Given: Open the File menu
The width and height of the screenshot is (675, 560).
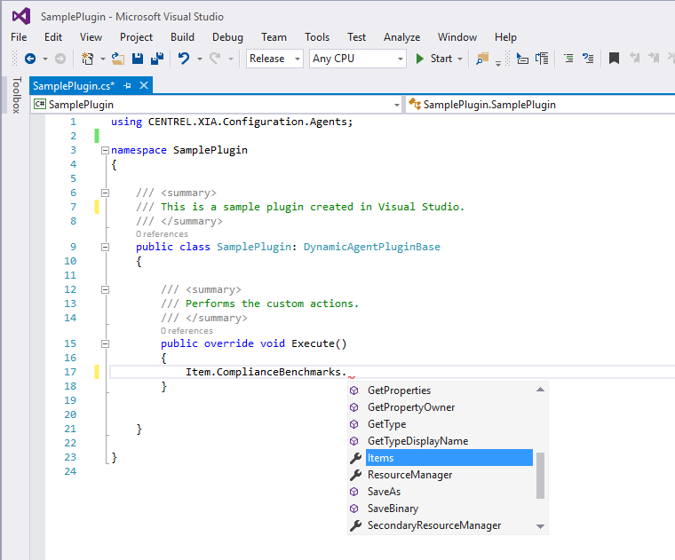Looking at the screenshot, I should (x=19, y=37).
